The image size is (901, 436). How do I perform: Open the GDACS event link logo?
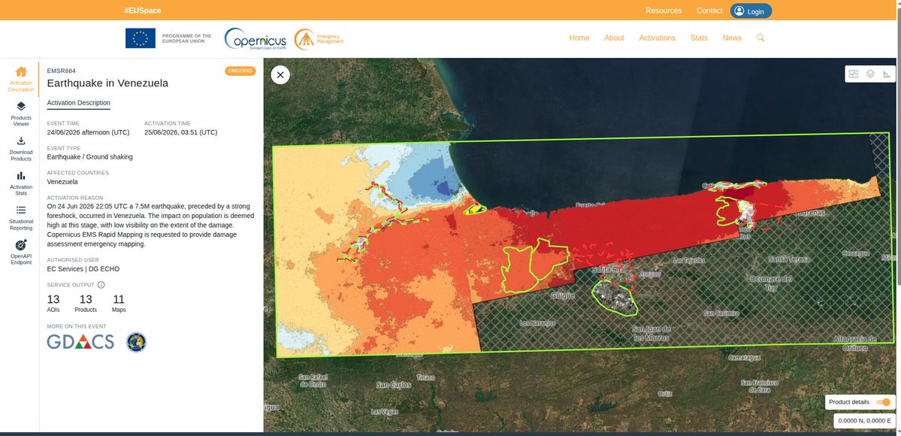pos(80,342)
